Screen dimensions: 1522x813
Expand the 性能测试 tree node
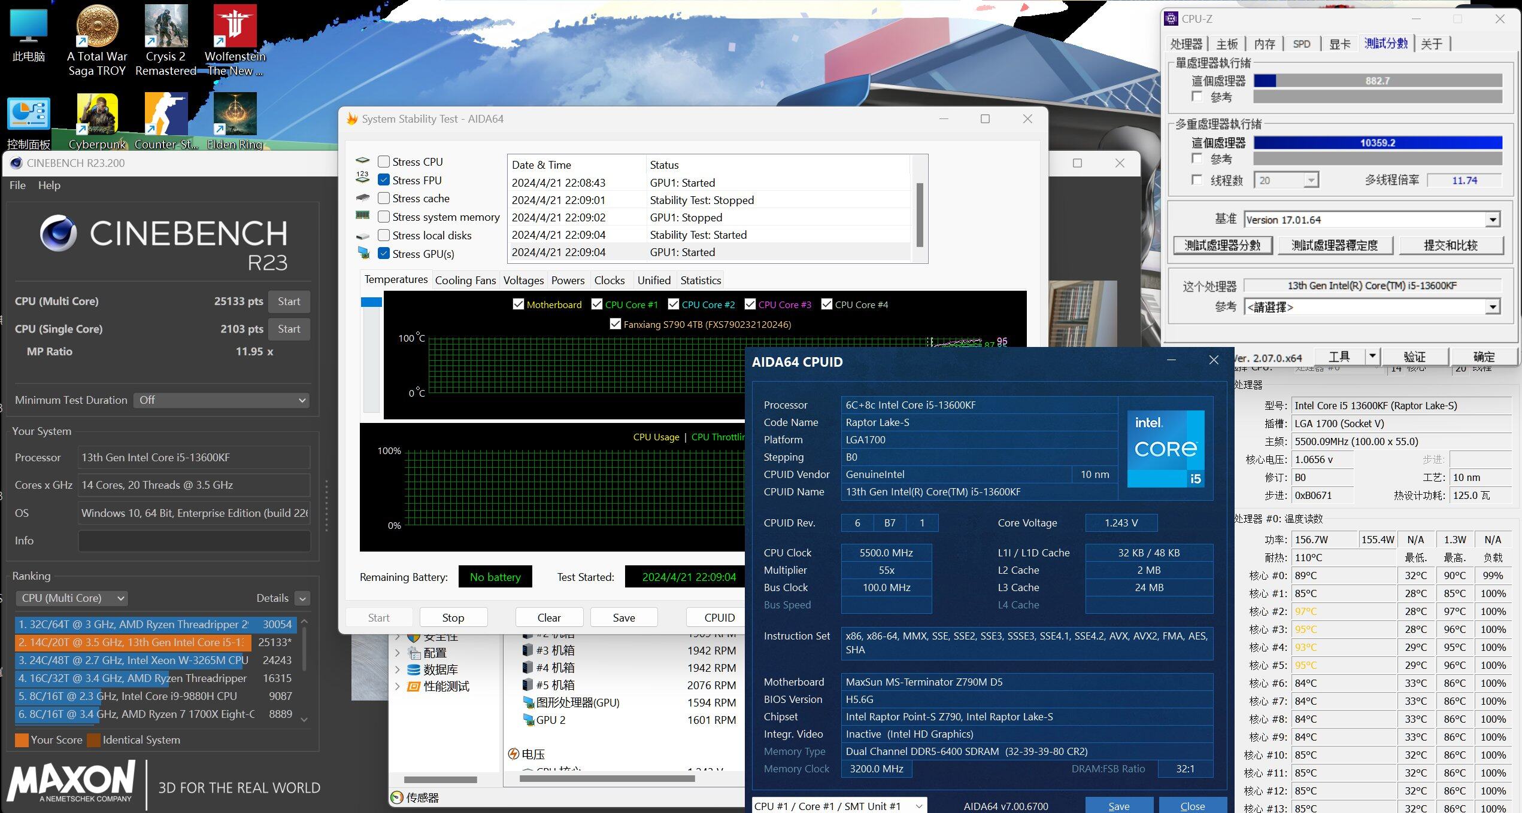(398, 686)
